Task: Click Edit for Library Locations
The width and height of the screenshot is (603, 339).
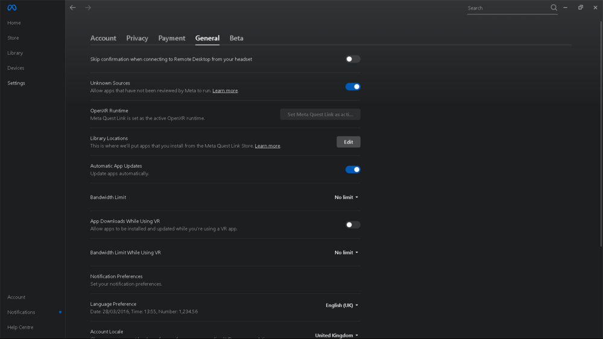Action: (x=349, y=142)
